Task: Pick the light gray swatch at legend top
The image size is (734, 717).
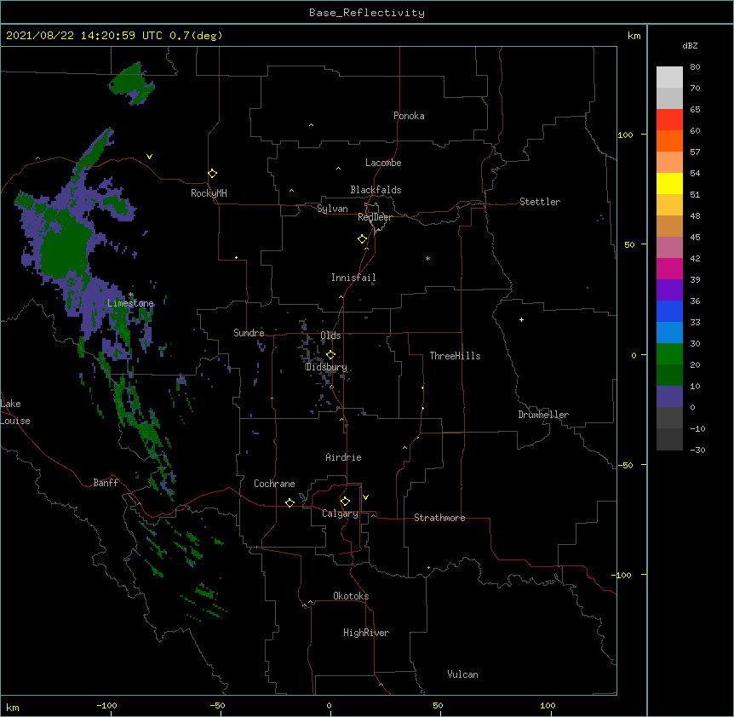Action: [669, 77]
